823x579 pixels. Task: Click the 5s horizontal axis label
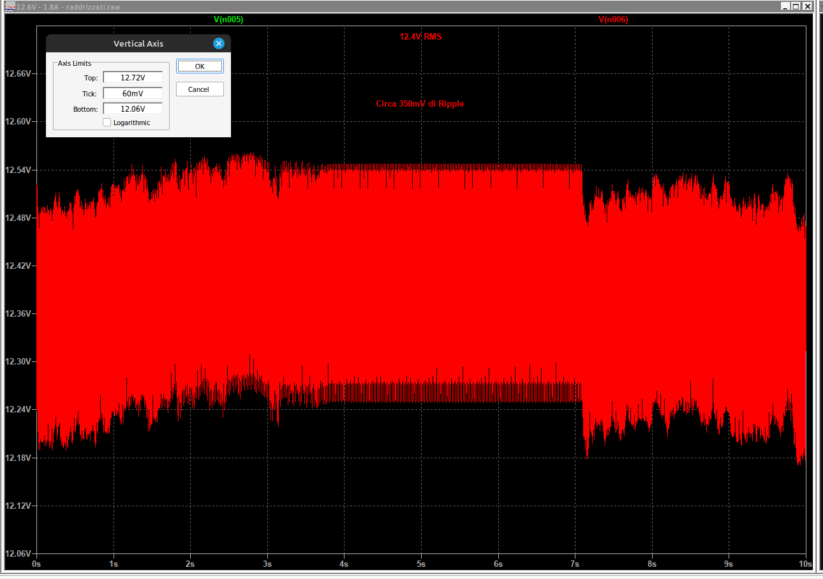click(421, 564)
